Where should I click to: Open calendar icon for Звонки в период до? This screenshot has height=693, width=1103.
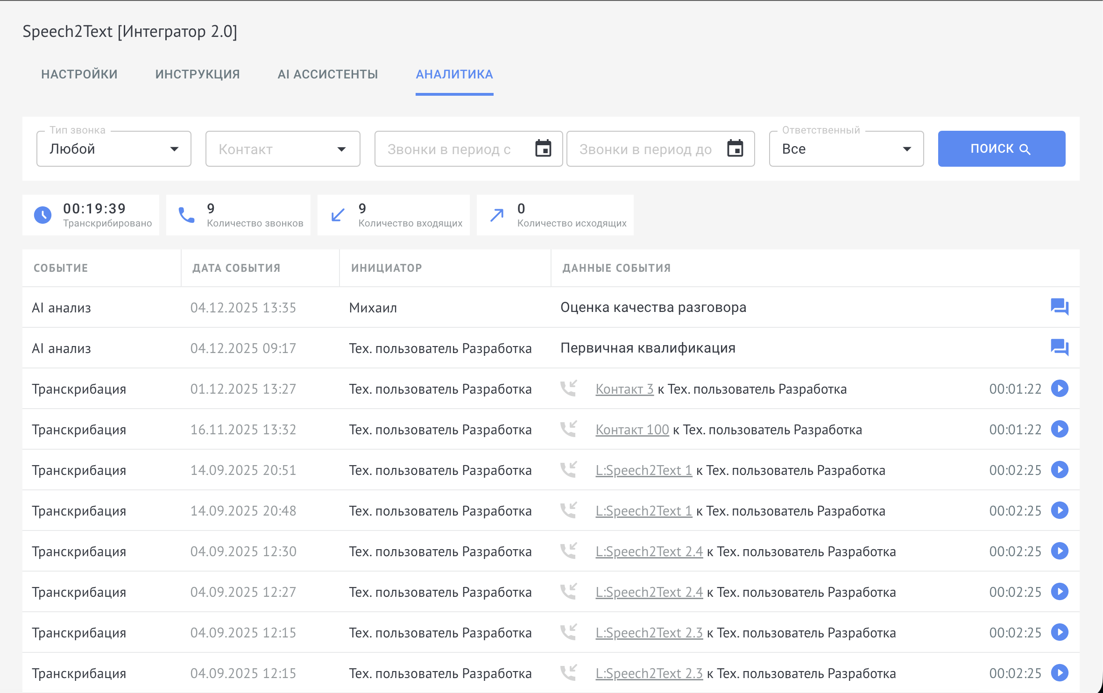coord(735,149)
